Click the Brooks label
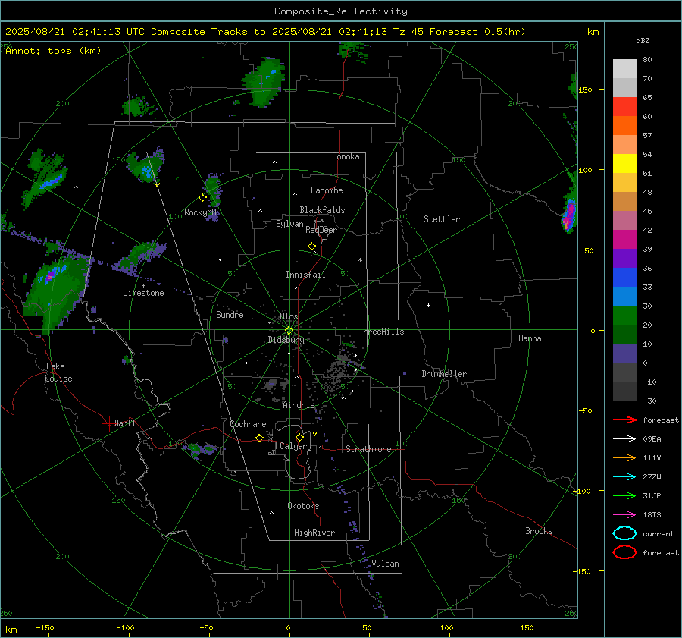 (x=539, y=531)
